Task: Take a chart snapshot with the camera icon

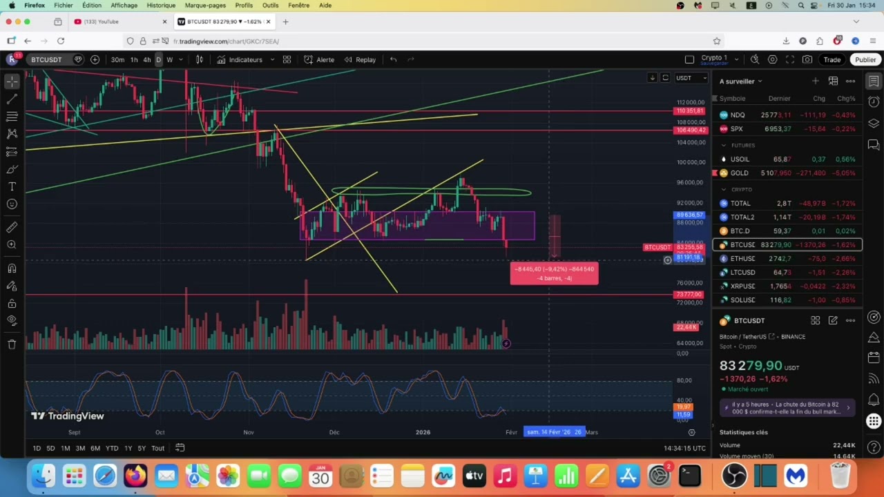Action: 807,59
